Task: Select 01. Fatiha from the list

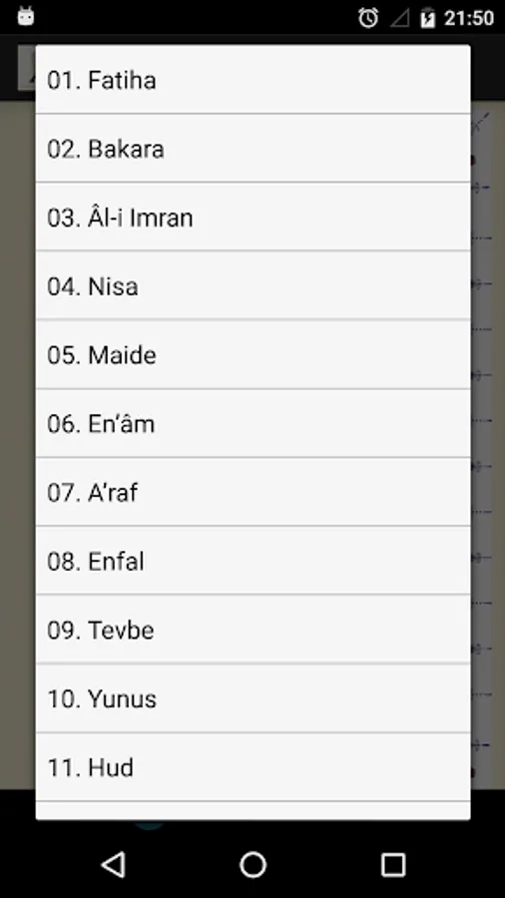Action: pos(252,80)
